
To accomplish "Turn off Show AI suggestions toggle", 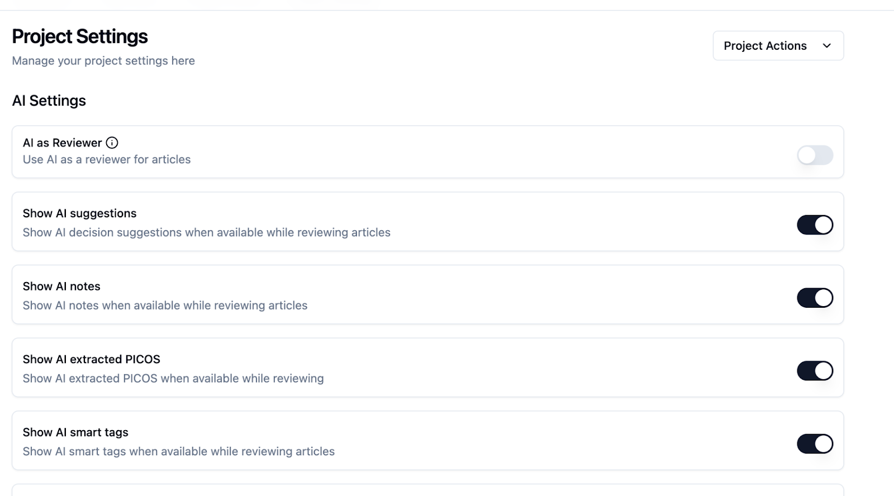I will tap(815, 225).
